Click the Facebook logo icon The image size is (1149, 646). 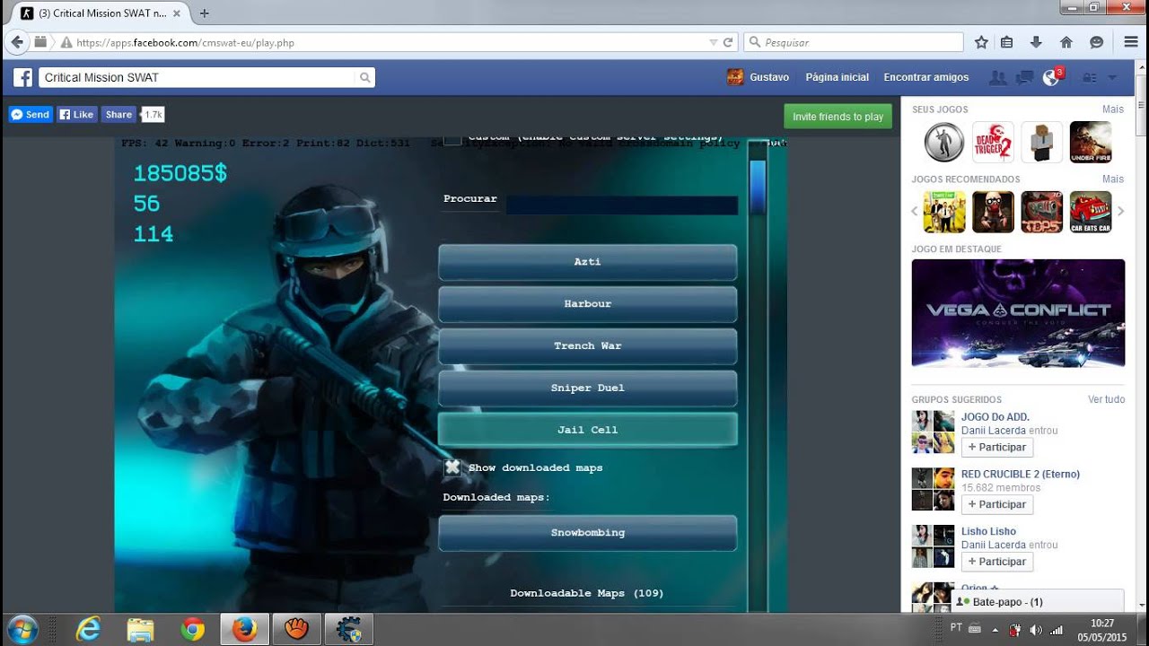click(x=22, y=77)
